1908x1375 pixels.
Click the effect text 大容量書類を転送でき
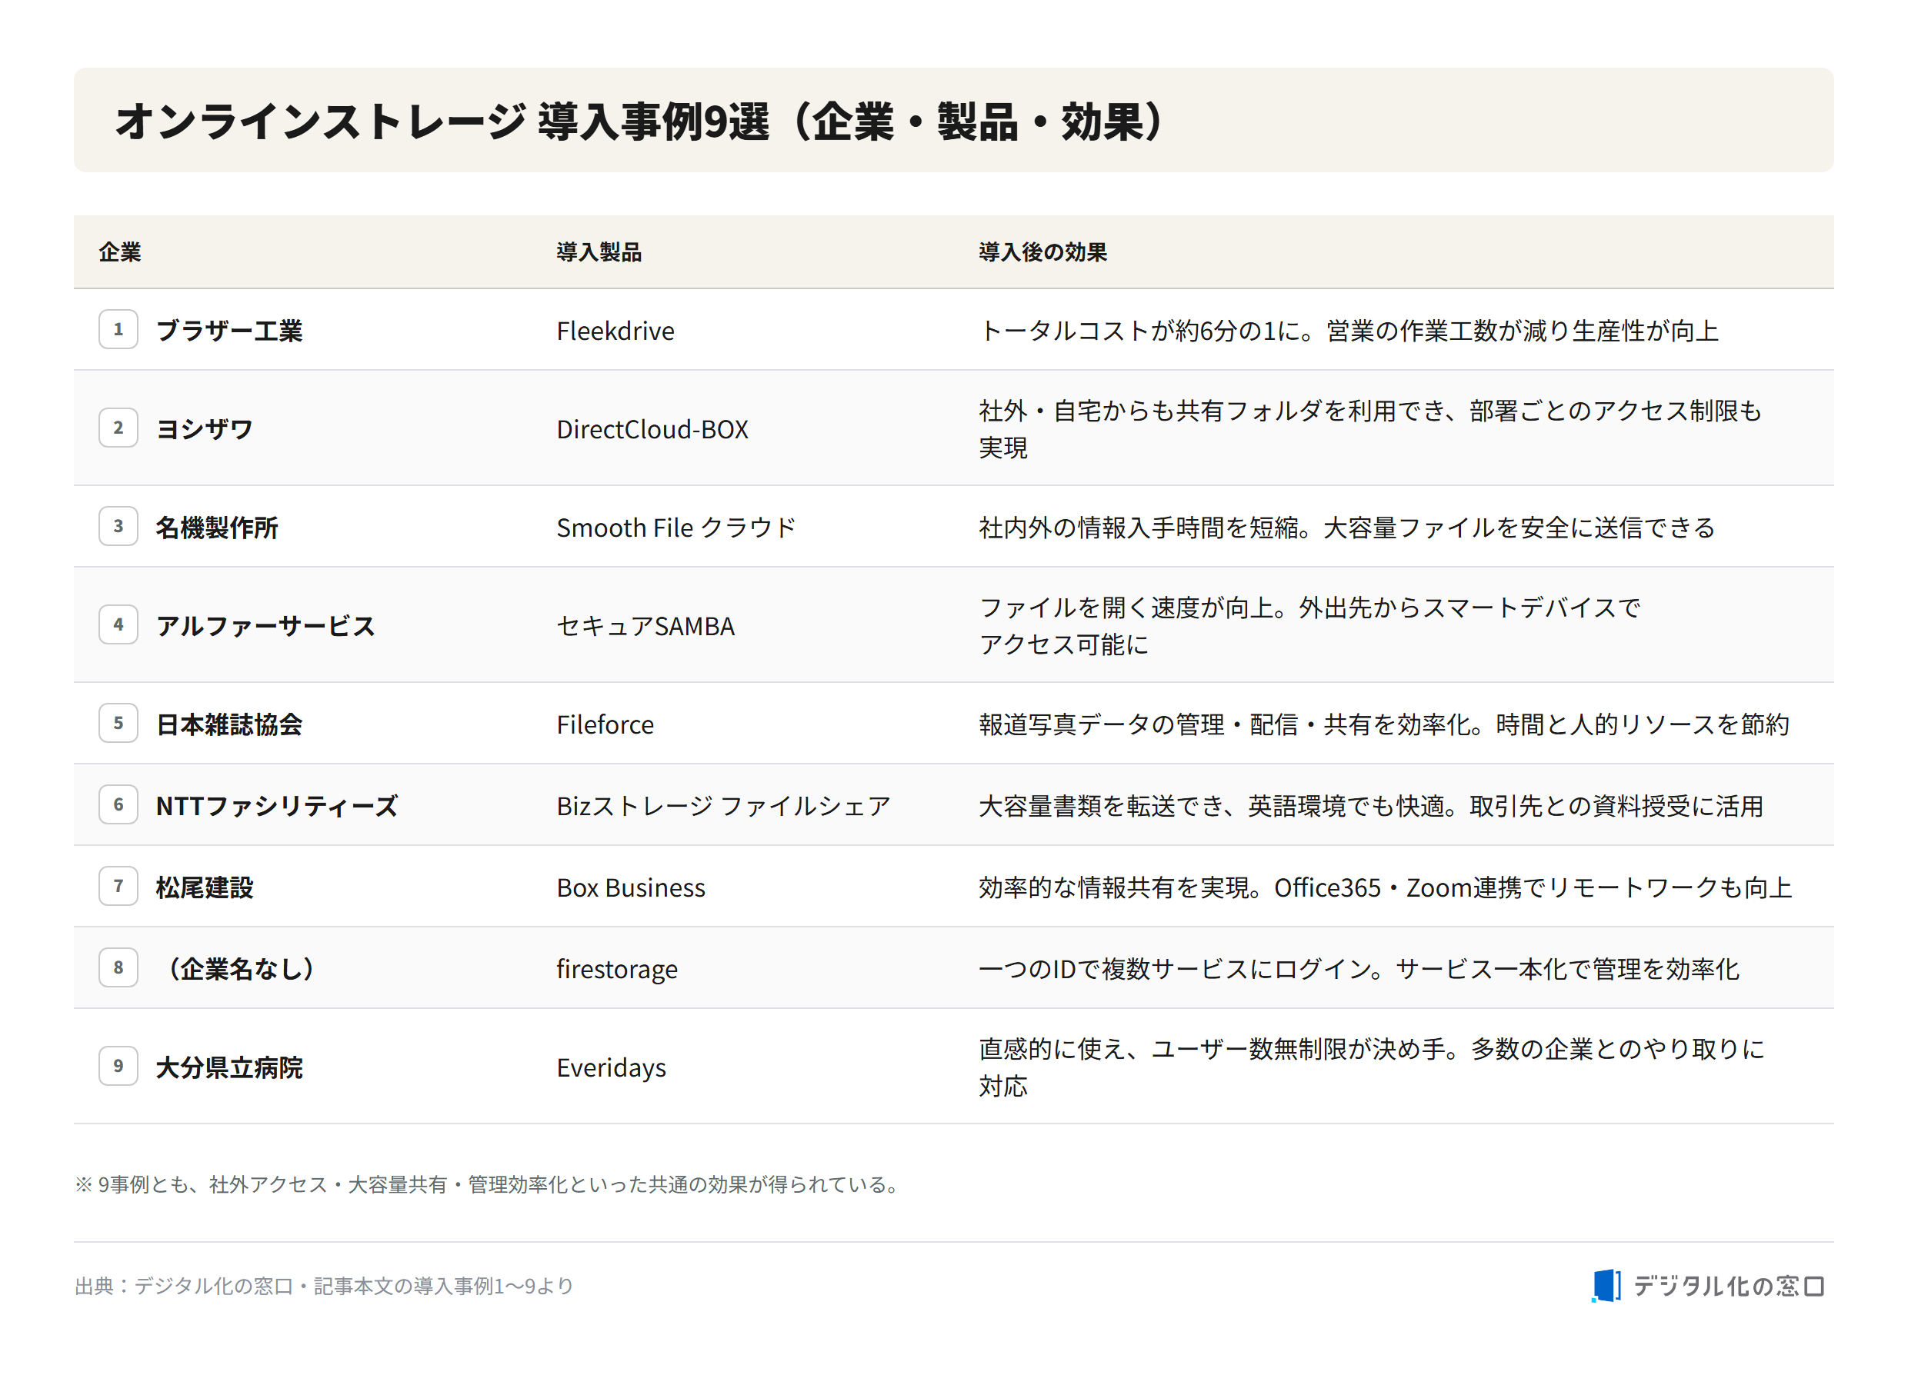pyautogui.click(x=1101, y=806)
